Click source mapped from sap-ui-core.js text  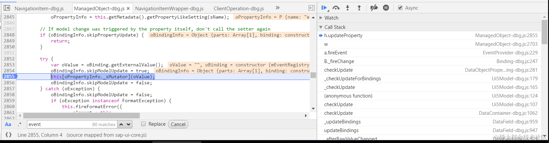coord(106,135)
